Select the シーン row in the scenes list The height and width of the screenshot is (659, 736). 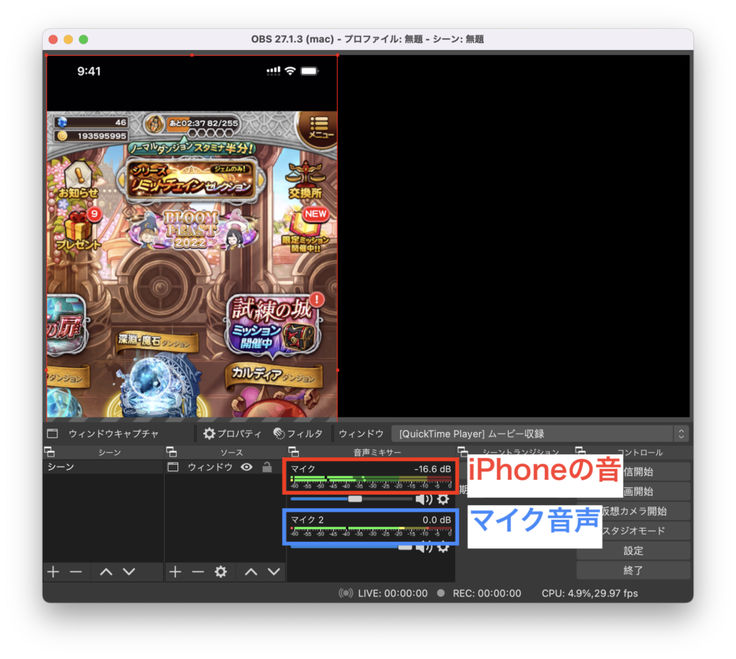(x=103, y=467)
